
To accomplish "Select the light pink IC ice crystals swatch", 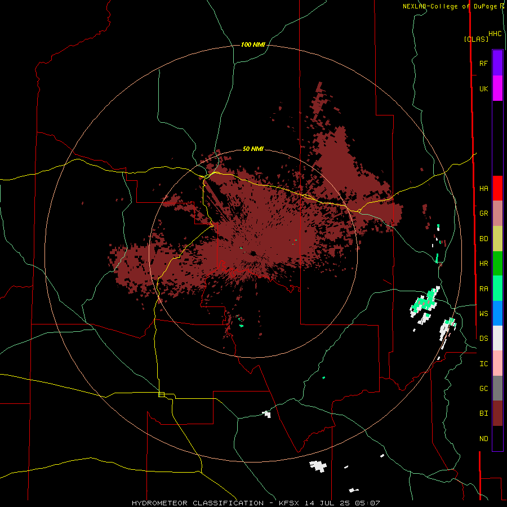I will pyautogui.click(x=497, y=363).
